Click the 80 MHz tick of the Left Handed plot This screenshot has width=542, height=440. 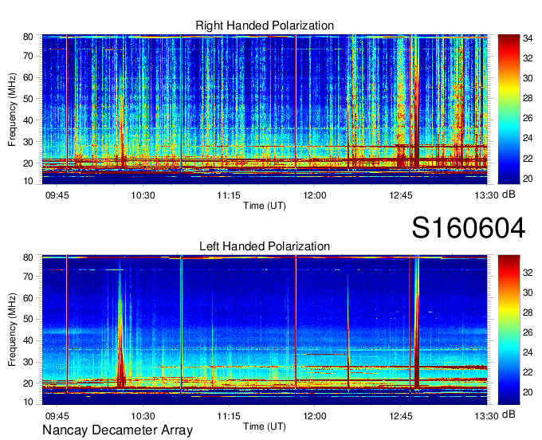(x=28, y=257)
